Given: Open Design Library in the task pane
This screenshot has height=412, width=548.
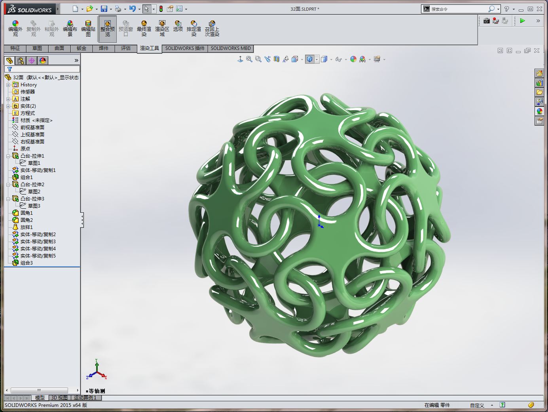Looking at the screenshot, I should point(539,83).
